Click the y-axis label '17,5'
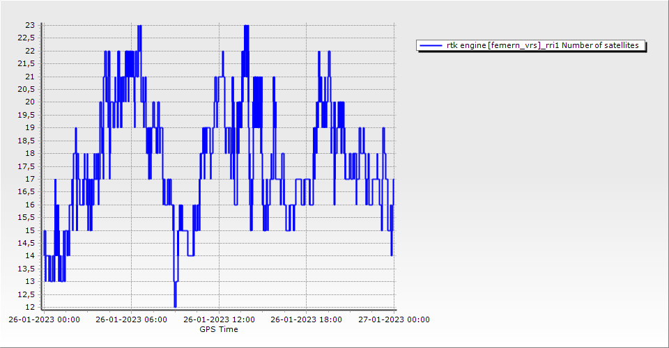The height and width of the screenshot is (348, 669). [26, 166]
